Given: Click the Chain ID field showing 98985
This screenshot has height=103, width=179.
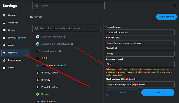Looking at the screenshot, I should pyautogui.click(x=140, y=54).
